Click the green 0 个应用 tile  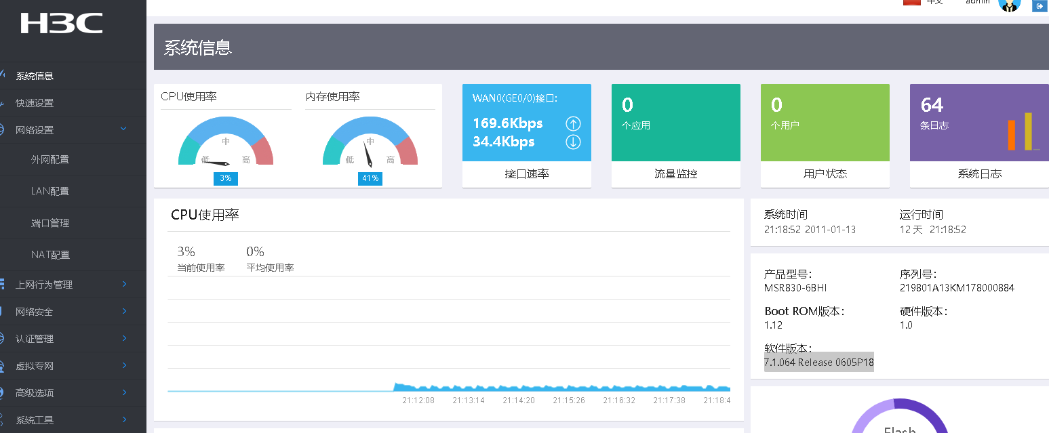pyautogui.click(x=676, y=123)
